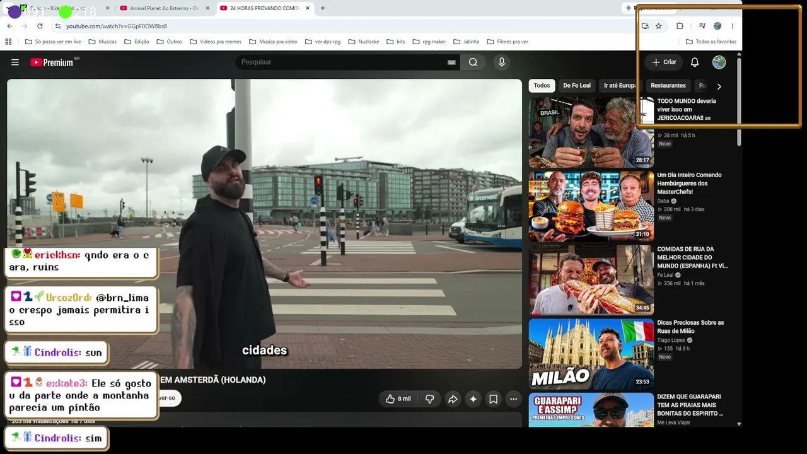Screen dimensions: 807x454
Task: Open the Chrome extensions puzzle menu
Action: (x=680, y=26)
